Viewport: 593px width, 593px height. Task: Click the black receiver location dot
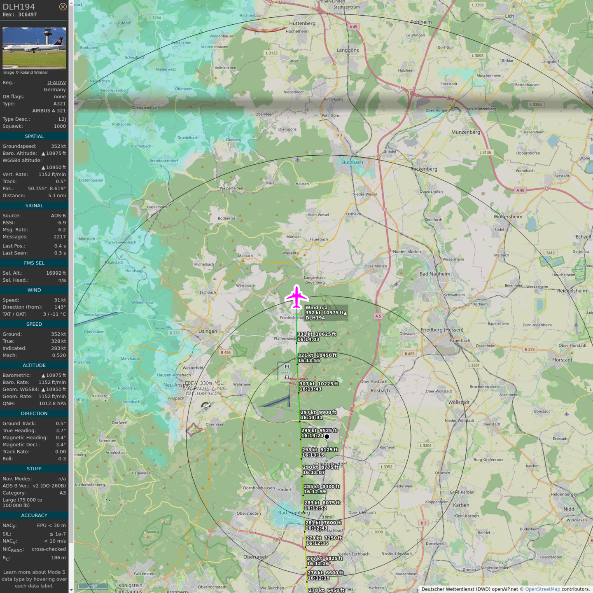pyautogui.click(x=327, y=437)
